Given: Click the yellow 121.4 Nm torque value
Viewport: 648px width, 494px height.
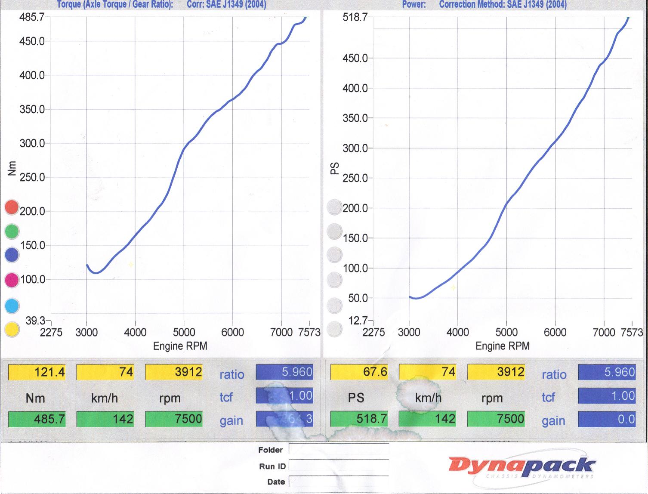Looking at the screenshot, I should (37, 372).
